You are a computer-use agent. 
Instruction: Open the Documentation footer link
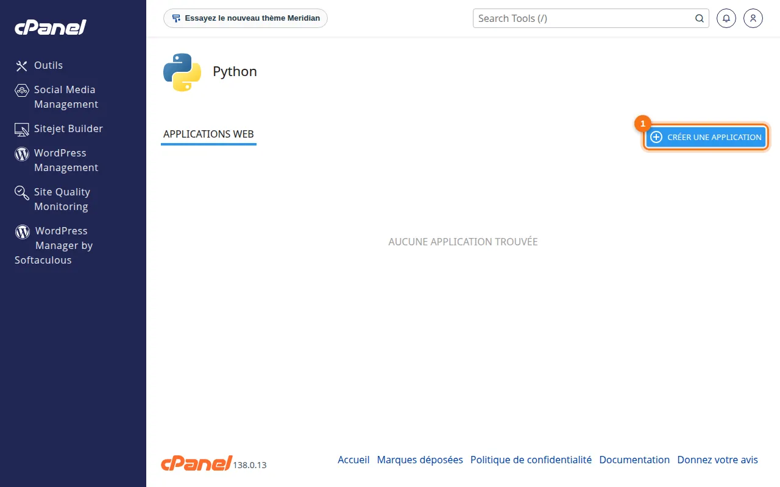634,460
